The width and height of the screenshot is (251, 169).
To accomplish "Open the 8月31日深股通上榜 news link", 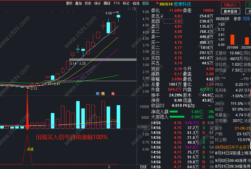I will point(233,153).
